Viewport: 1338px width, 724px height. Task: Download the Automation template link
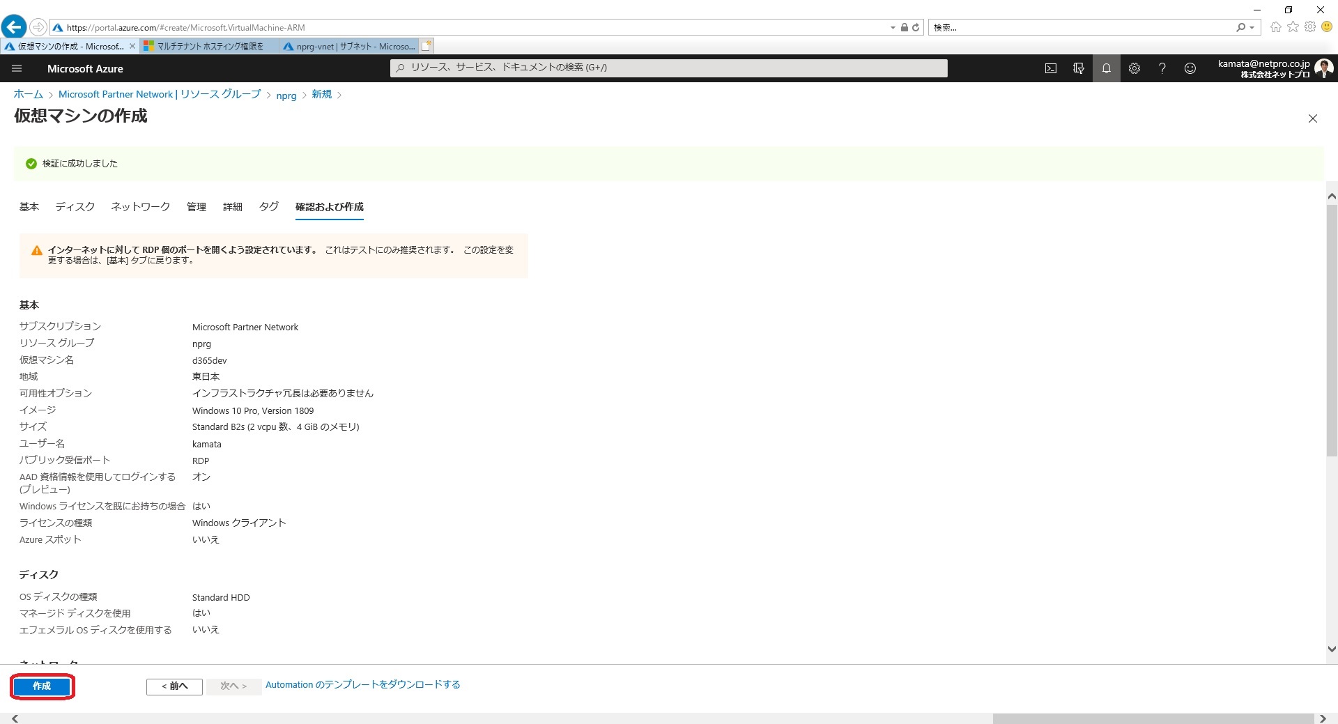362,685
